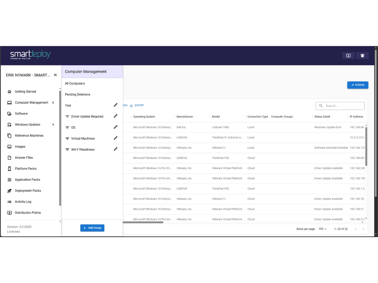Click the Activity Log list icon
This screenshot has height=283, width=378.
[x=9, y=202]
